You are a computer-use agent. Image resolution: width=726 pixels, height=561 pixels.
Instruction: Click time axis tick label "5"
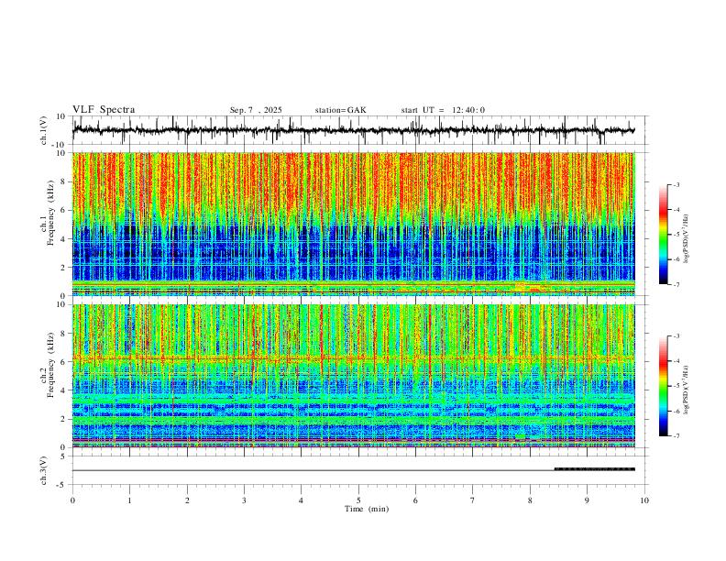click(358, 500)
